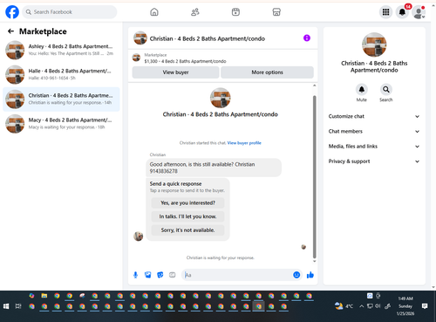Click the taskbar clock showing 1:49 AM
This screenshot has width=436, height=322.
[405, 306]
